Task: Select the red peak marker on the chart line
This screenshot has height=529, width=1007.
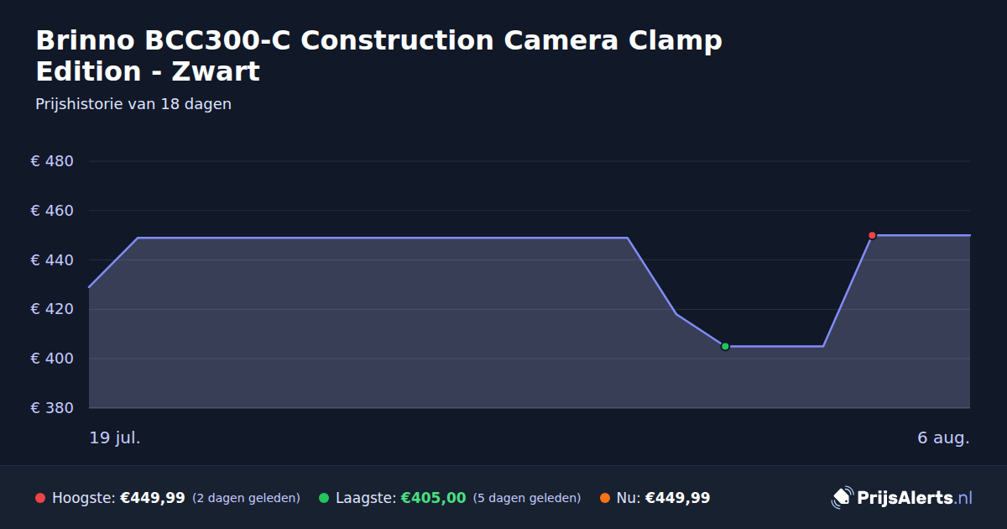Action: [872, 235]
